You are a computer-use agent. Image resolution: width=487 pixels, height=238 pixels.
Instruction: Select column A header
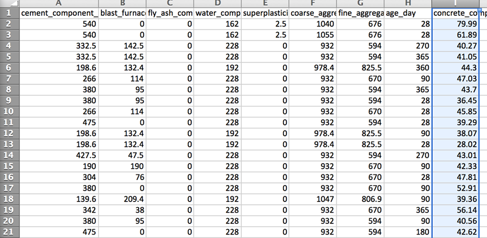pyautogui.click(x=59, y=3)
